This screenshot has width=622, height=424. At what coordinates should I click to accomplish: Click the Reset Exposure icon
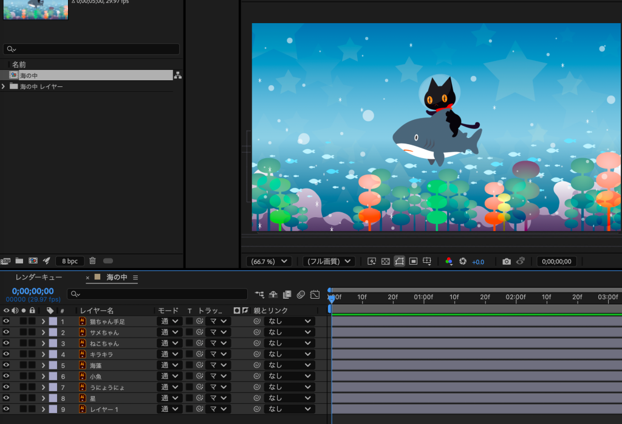pyautogui.click(x=462, y=262)
